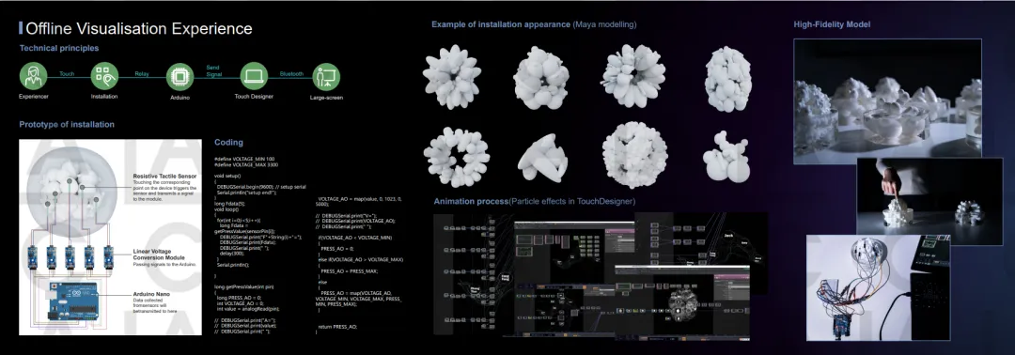This screenshot has height=355, width=1015.
Task: Click the Coding section heading
Action: tap(228, 142)
